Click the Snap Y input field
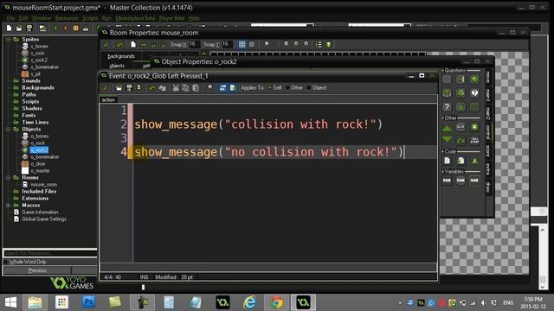Viewport: 554px width, 311px height. coord(227,44)
